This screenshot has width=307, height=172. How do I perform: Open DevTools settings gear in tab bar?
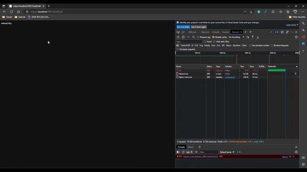point(282,32)
